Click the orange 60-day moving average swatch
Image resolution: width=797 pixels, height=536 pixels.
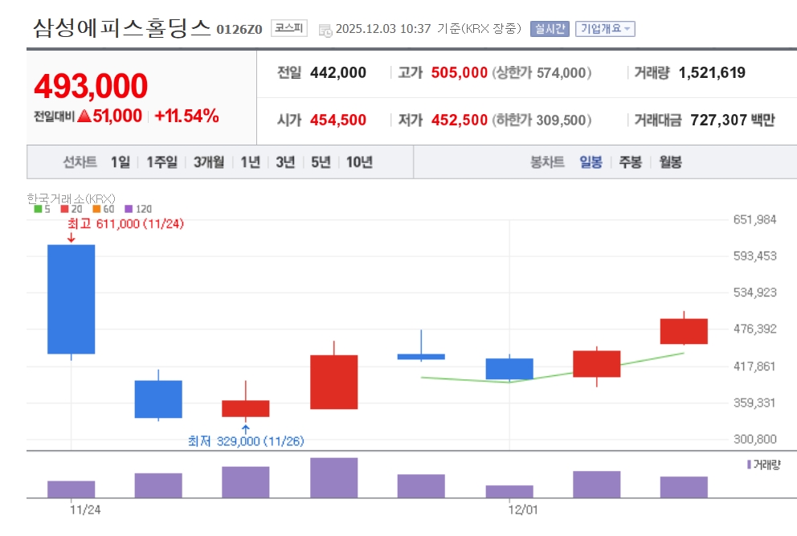pyautogui.click(x=96, y=209)
